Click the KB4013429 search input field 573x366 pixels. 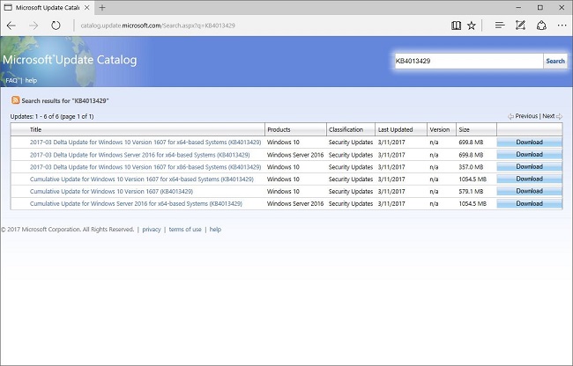click(x=468, y=61)
